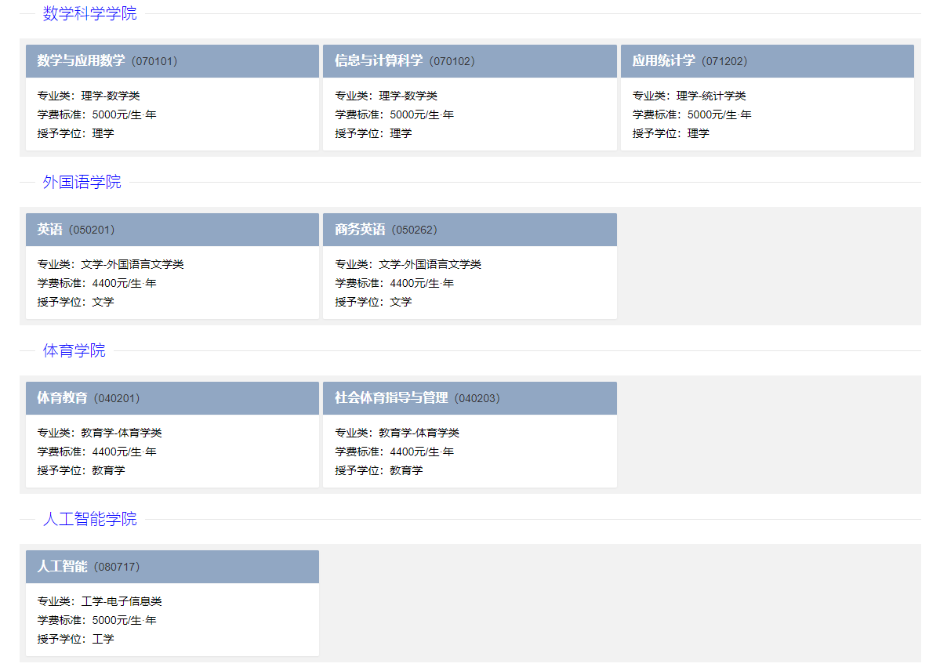Click the 数学科学学院 section heading
This screenshot has height=671, width=940.
(89, 13)
